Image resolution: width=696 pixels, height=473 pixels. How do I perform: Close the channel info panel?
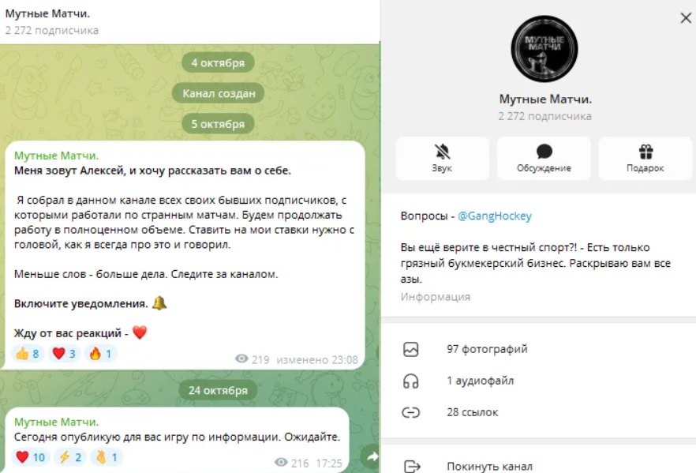tap(686, 17)
